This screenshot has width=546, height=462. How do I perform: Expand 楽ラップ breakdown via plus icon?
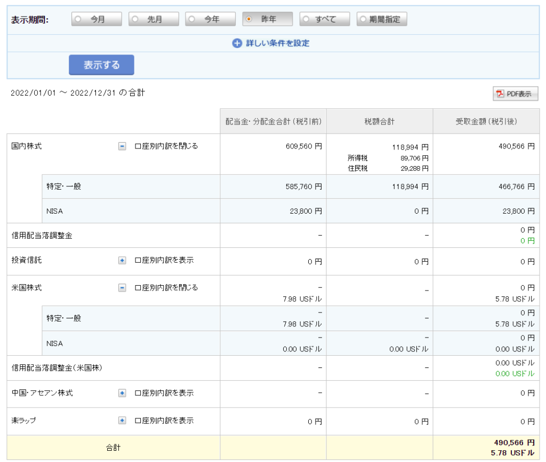122,420
